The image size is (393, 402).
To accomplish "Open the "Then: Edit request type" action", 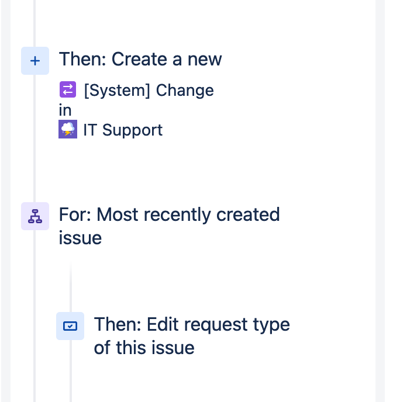I will [192, 324].
